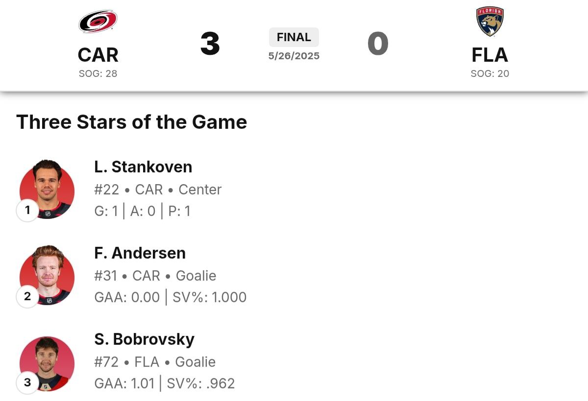Viewport: 588px width, 401px height.
Task: Select the S. Bobrovsky player name
Action: (144, 339)
